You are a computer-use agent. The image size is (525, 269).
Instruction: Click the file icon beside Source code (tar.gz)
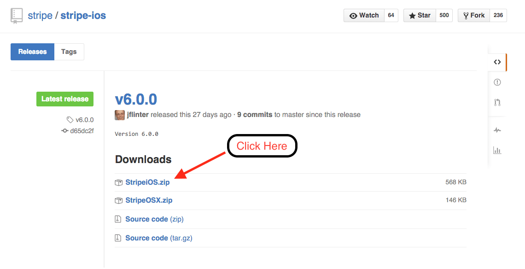click(x=118, y=238)
